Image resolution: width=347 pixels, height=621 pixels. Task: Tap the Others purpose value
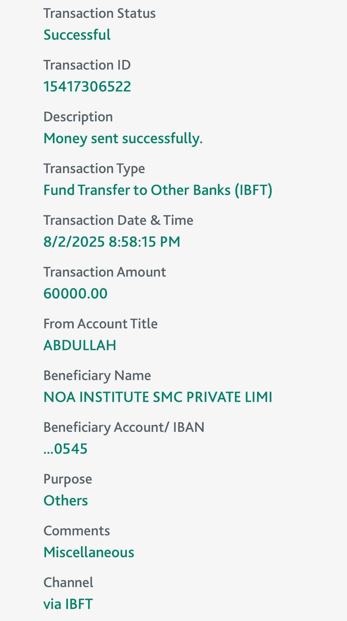pyautogui.click(x=66, y=501)
